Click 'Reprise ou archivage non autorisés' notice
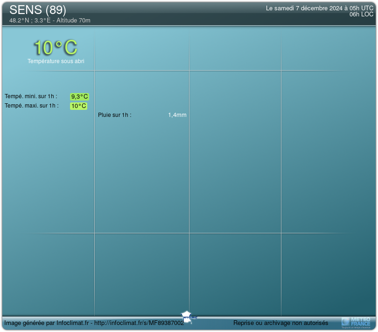 coord(280,323)
